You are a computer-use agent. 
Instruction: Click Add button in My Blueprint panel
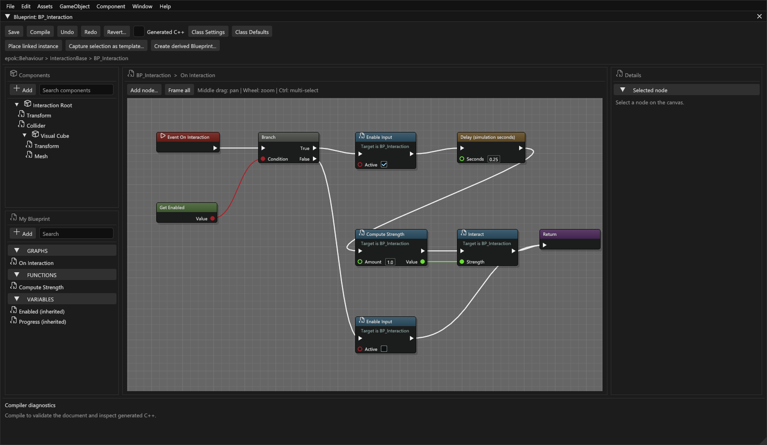coord(23,233)
